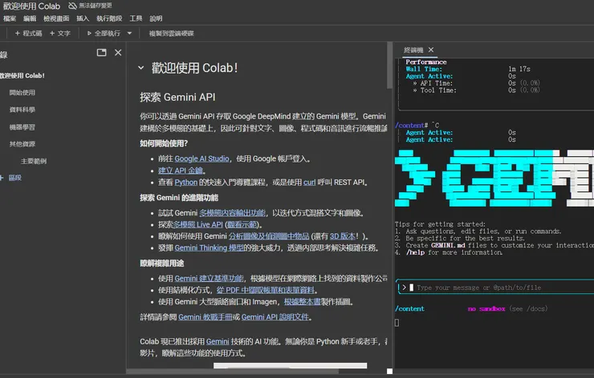The image size is (594, 378).
Task: Collapse the 歡迎使用 Colab! heading chevron
Action: (x=141, y=68)
